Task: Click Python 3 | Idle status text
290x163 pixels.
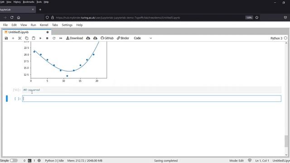Action: (54, 161)
